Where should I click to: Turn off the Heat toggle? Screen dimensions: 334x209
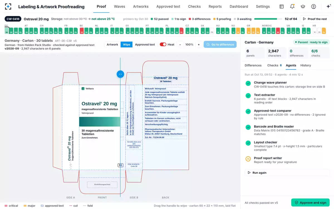(x=163, y=45)
